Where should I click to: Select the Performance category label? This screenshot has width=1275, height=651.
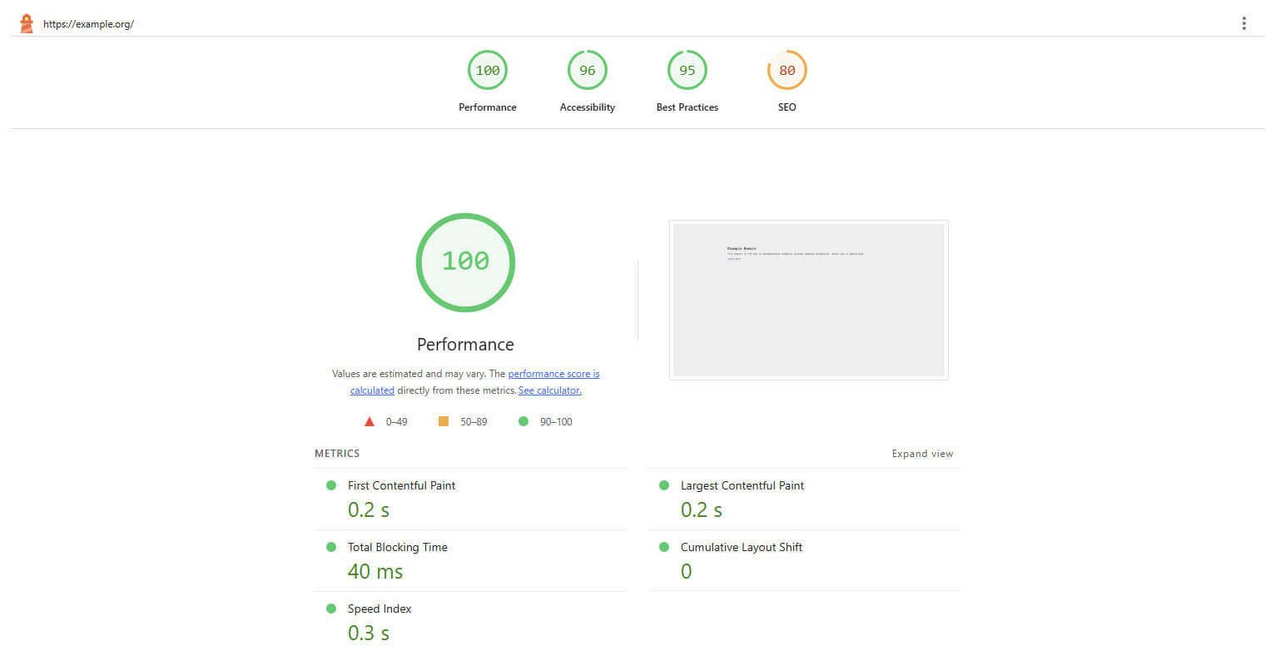(488, 107)
